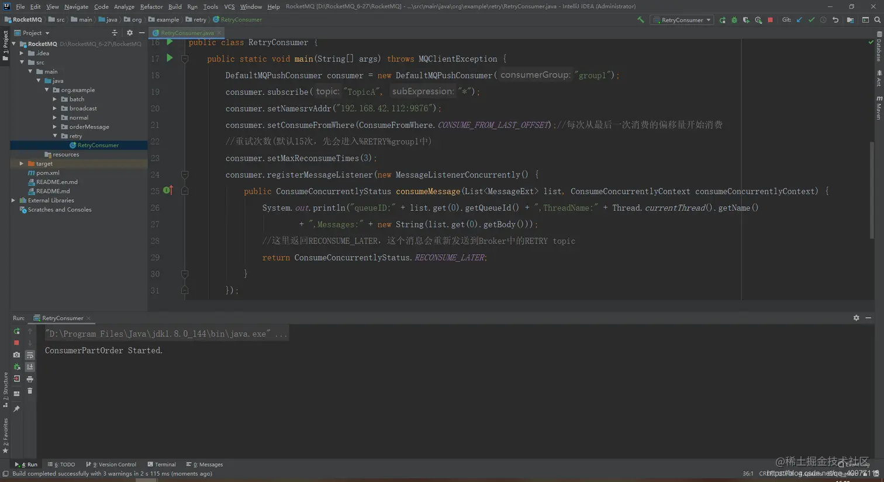Switch to the Terminal tool tab
Screen dimensions: 884x482
click(x=161, y=464)
